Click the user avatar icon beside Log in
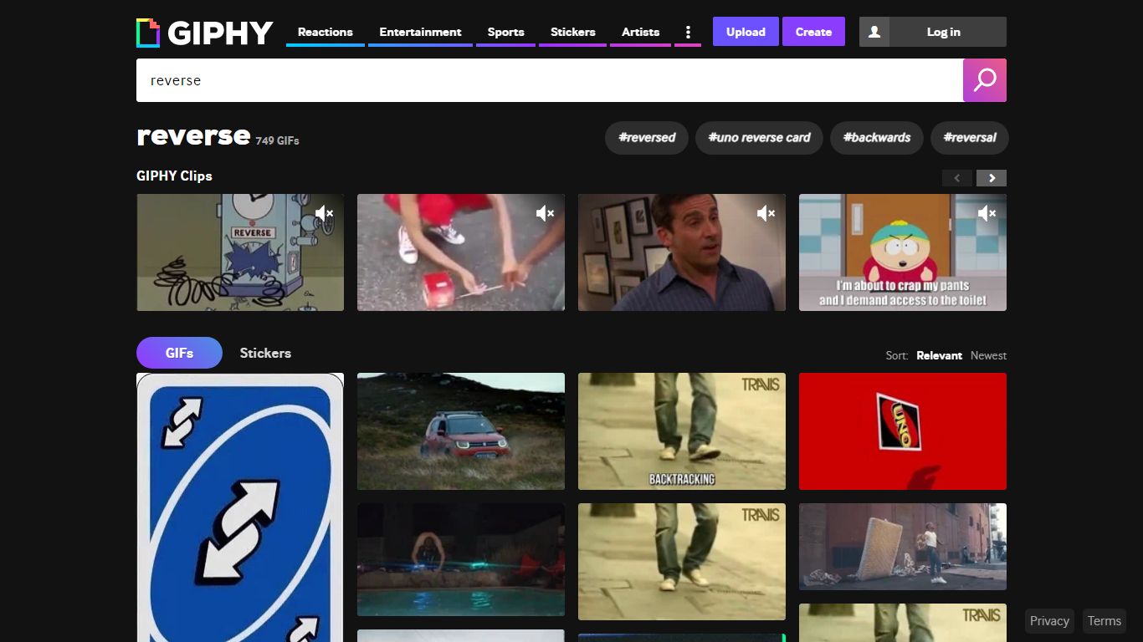 874,32
